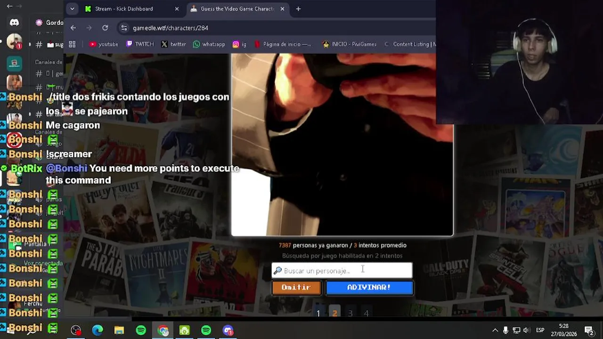Open a new Chrome tab
The height and width of the screenshot is (339, 603).
298,8
